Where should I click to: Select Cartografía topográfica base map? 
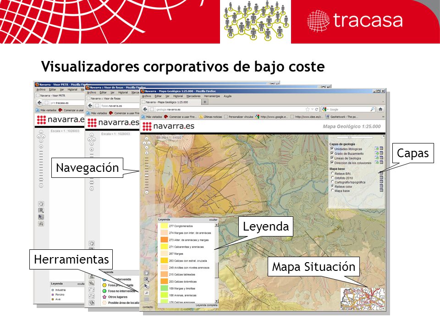(x=333, y=182)
